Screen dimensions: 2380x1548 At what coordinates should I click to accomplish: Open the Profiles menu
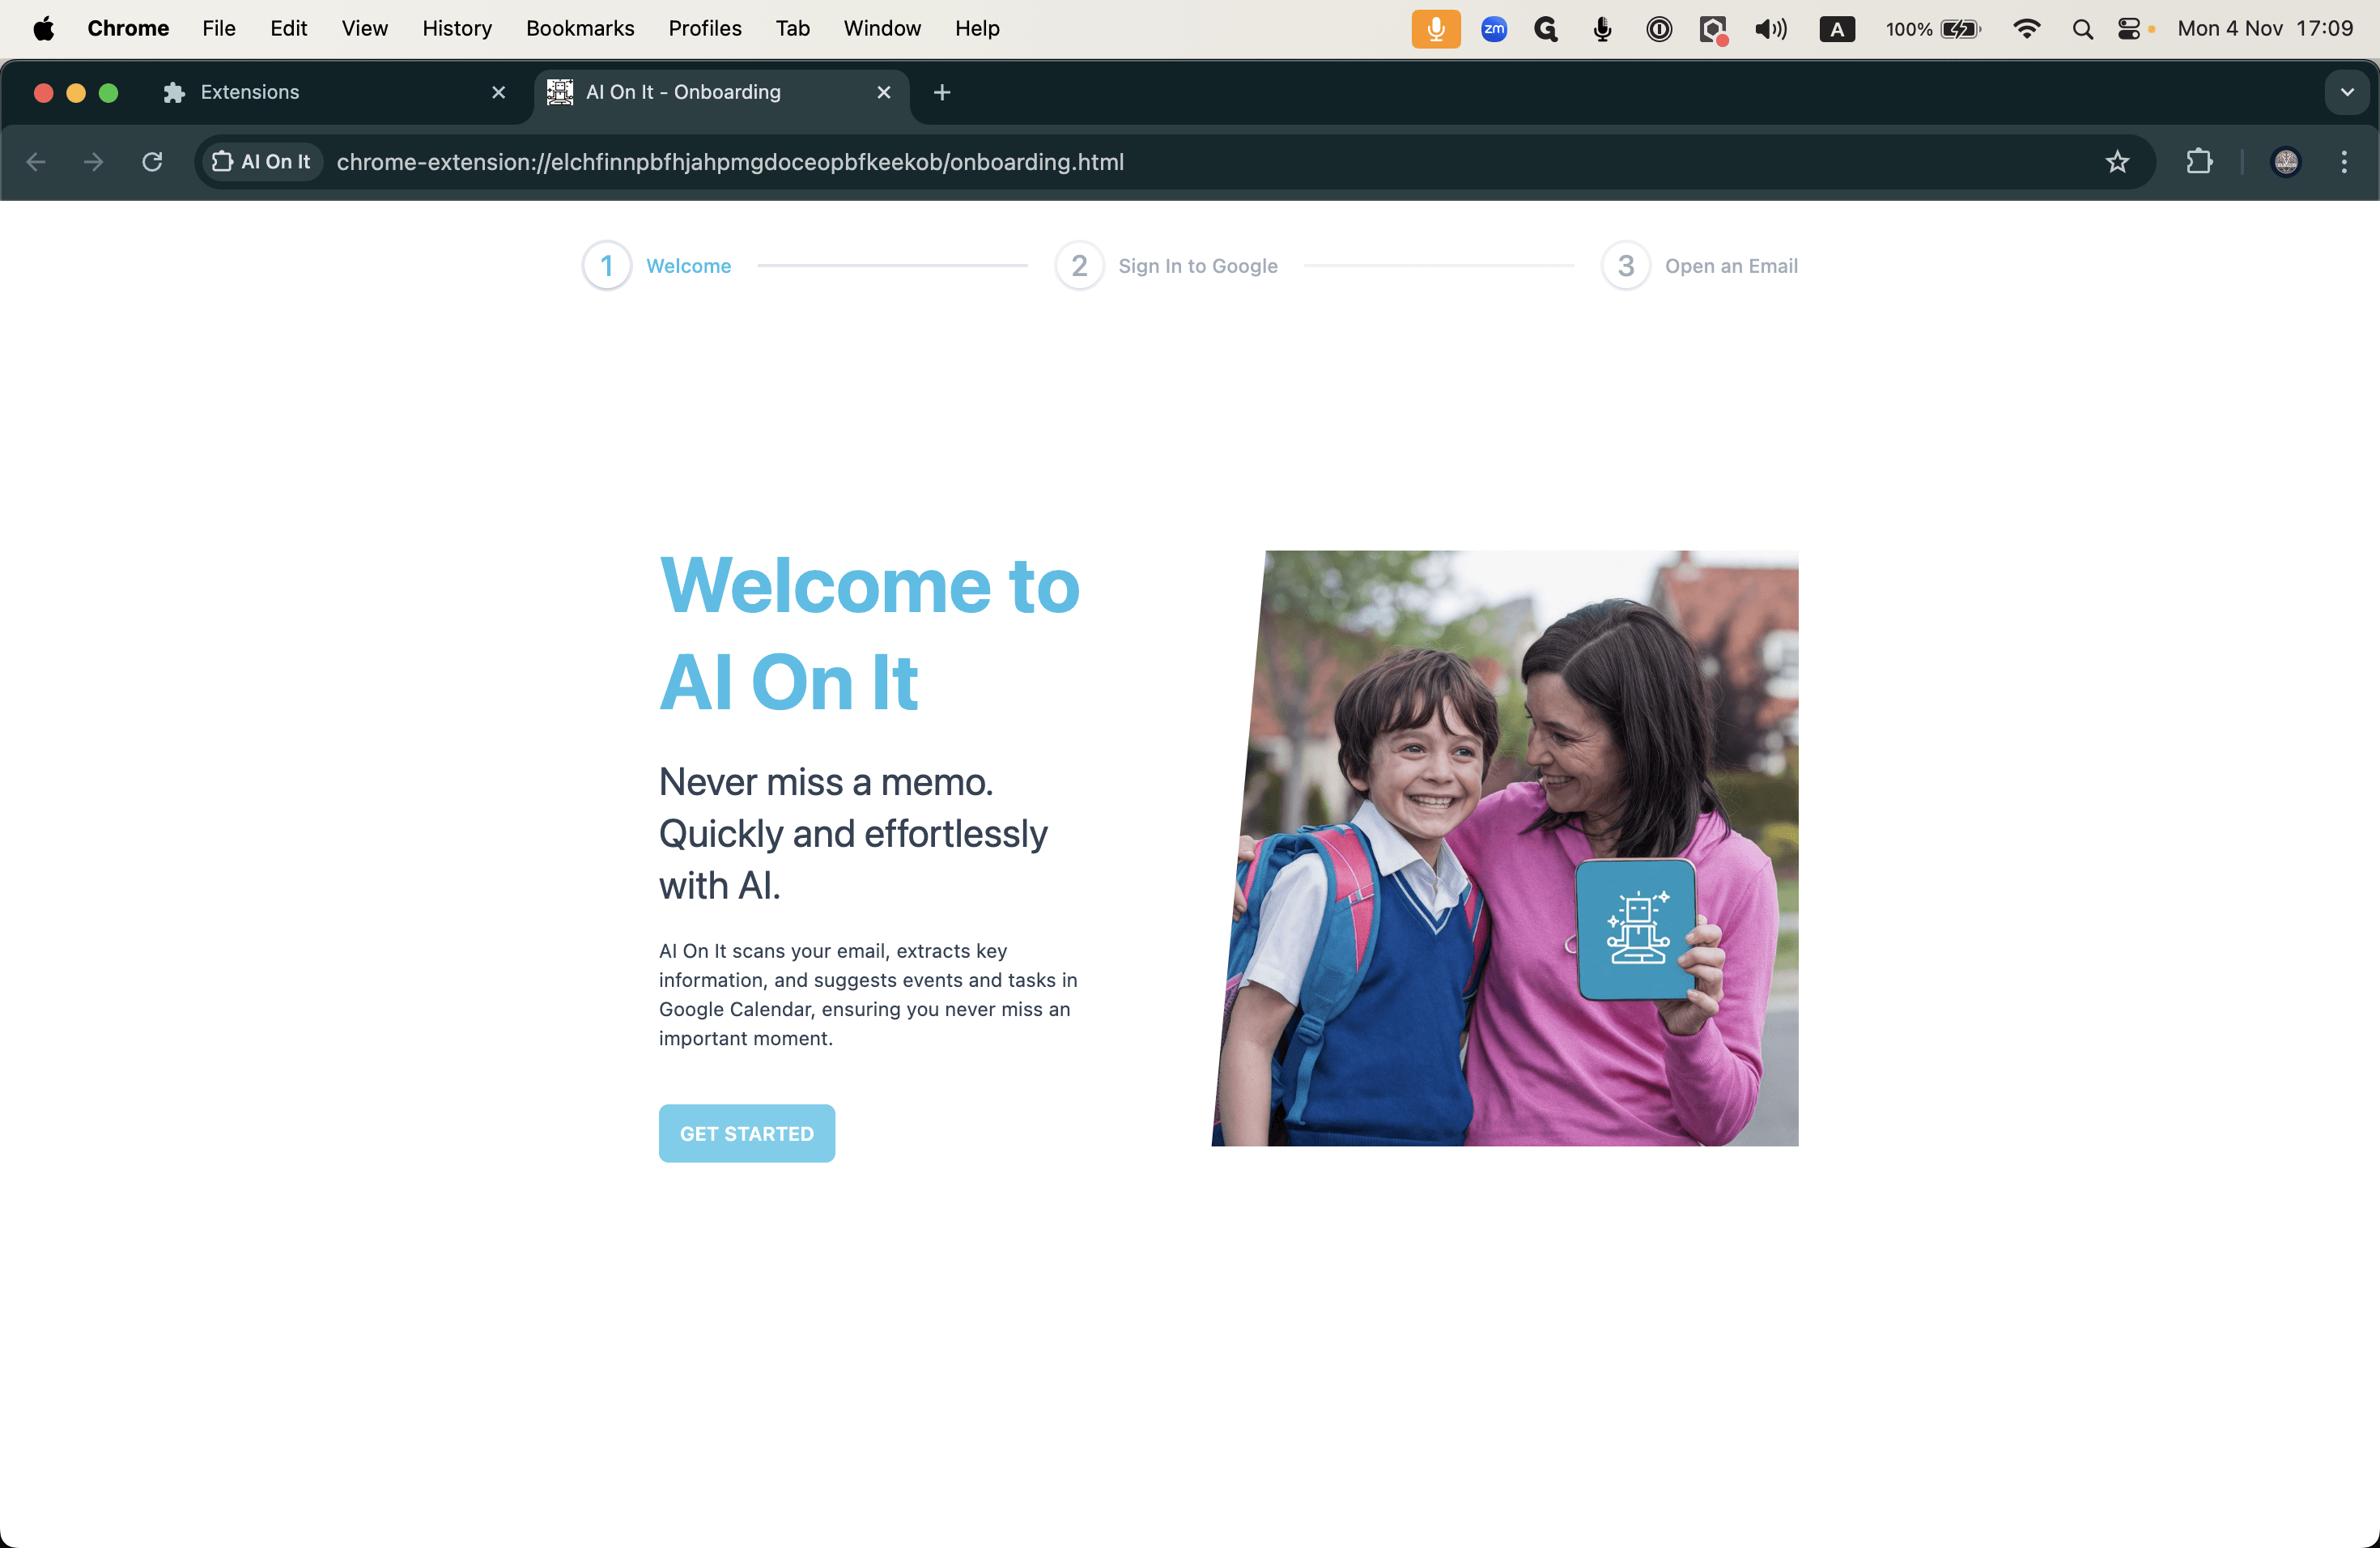[x=705, y=28]
